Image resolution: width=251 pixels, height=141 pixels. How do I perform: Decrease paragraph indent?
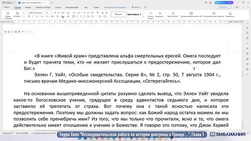pyautogui.click(x=85, y=13)
